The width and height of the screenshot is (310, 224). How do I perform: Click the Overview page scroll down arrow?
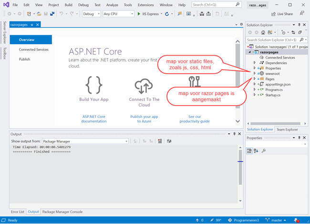click(238, 121)
